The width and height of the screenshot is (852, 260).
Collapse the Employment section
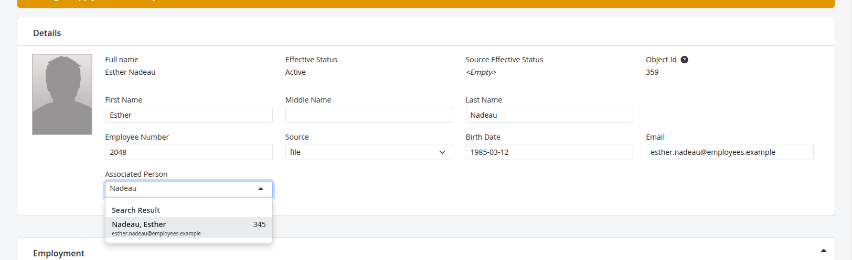(824, 251)
